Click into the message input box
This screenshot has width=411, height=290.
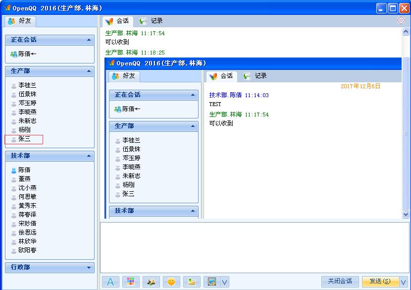point(254,247)
